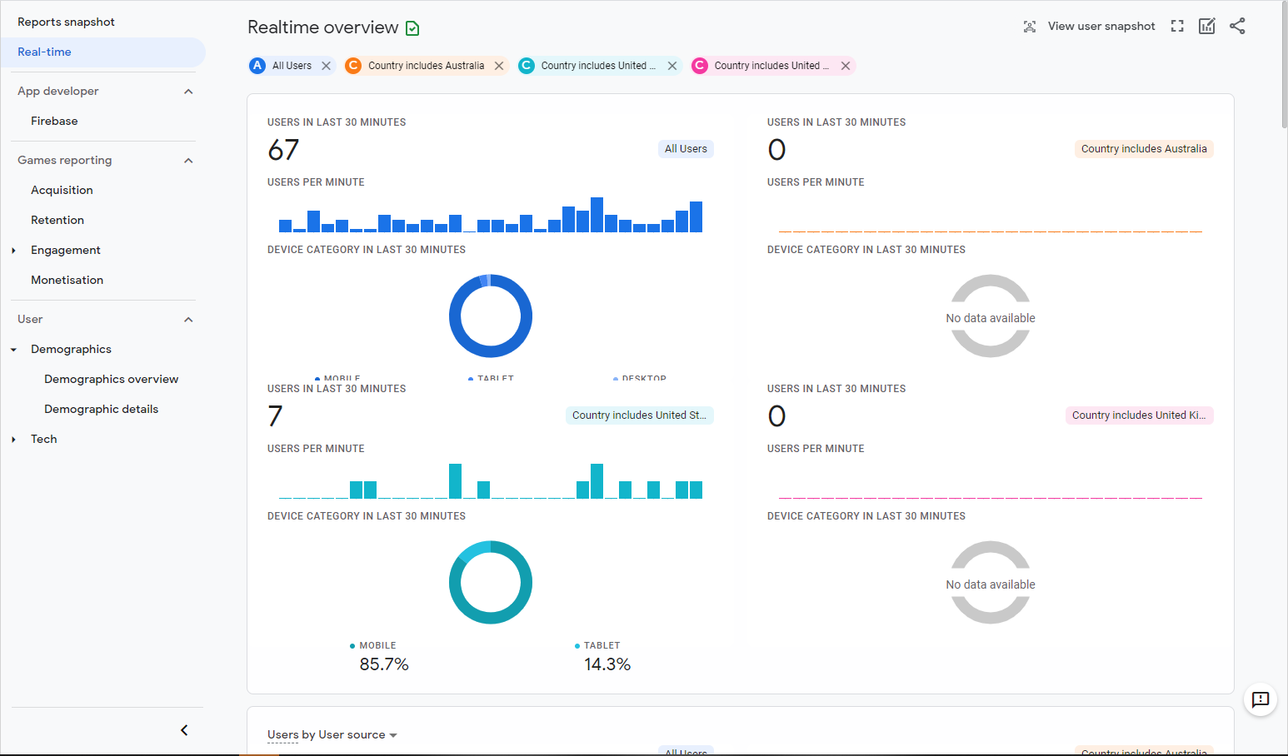Open the feedback icon at bottom right
The image size is (1288, 756).
click(x=1260, y=699)
